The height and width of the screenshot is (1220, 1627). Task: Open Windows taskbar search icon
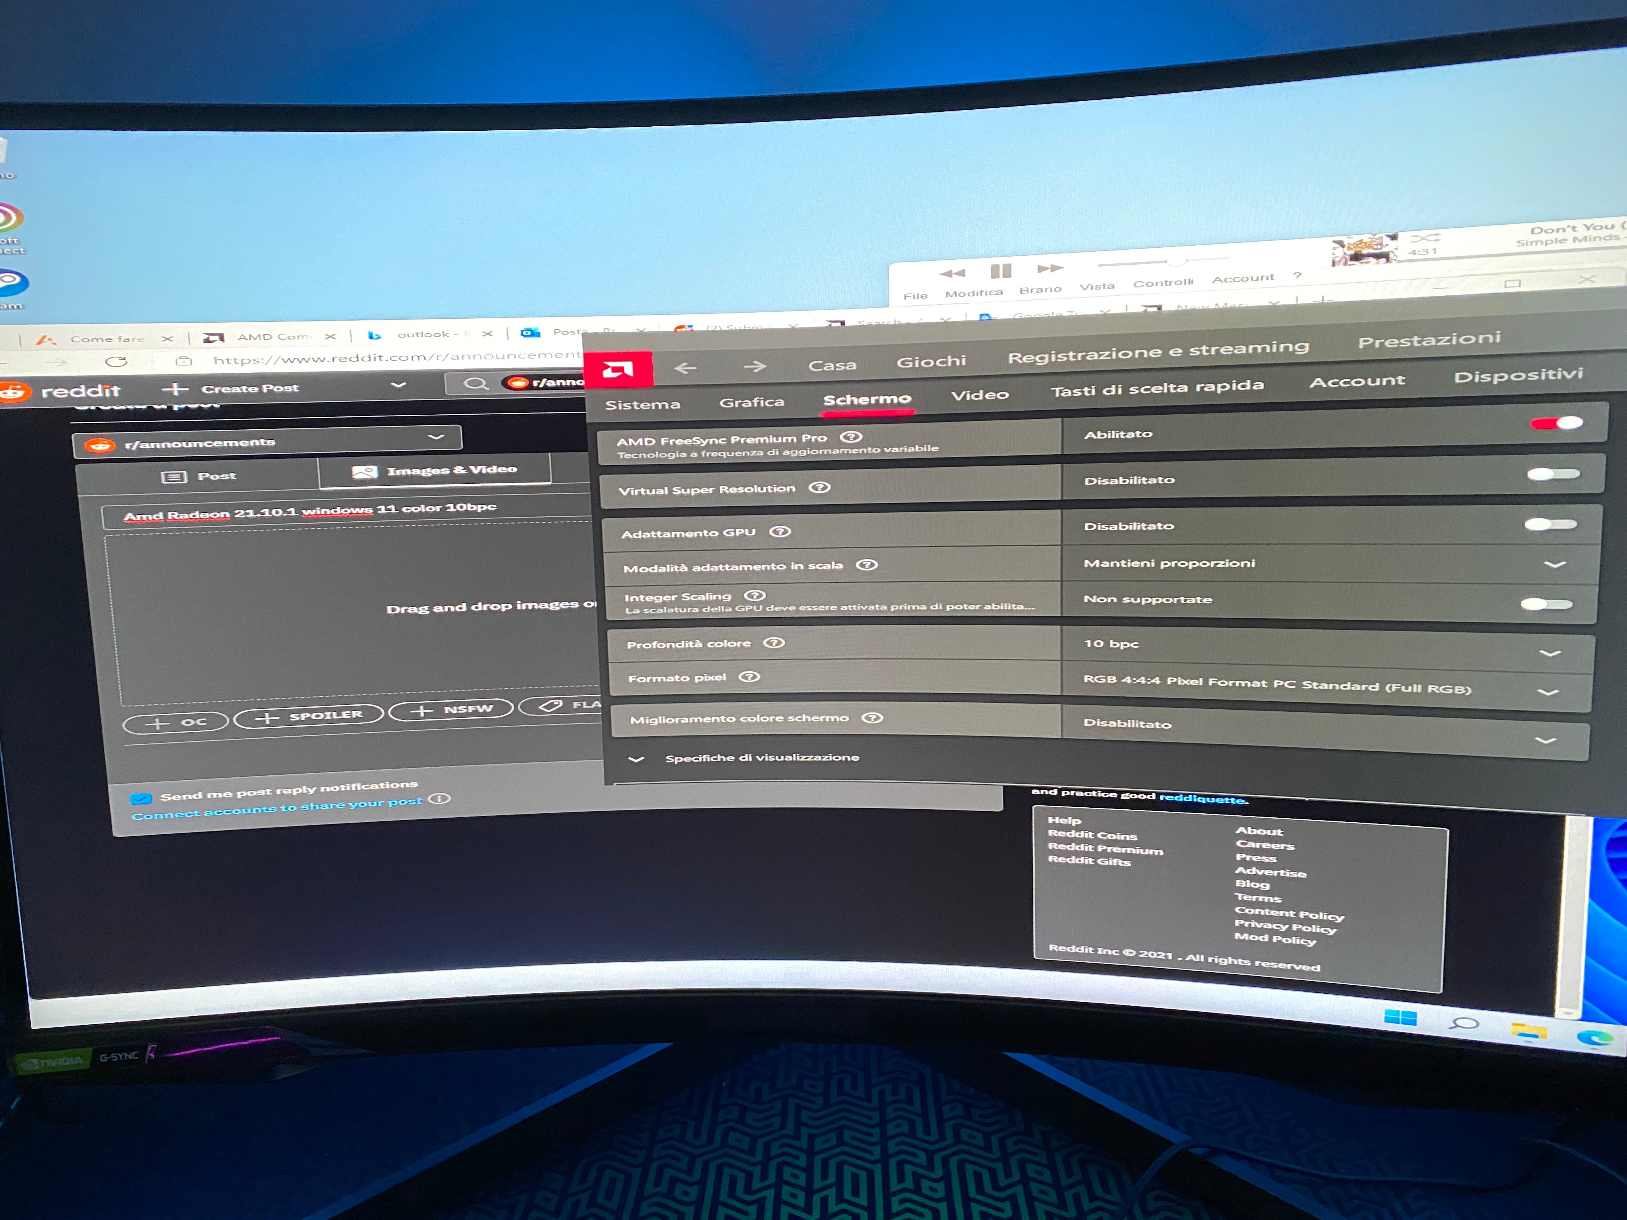(x=1464, y=1024)
